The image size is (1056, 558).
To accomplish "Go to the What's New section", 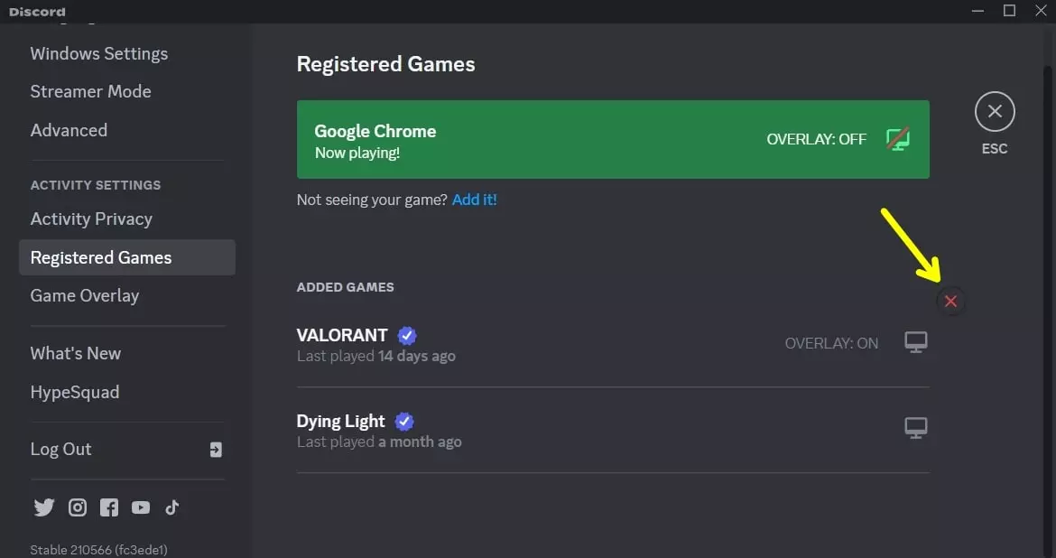I will (x=76, y=353).
